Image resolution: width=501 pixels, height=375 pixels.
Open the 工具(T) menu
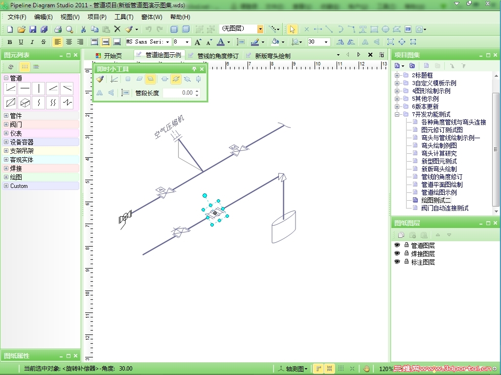124,17
